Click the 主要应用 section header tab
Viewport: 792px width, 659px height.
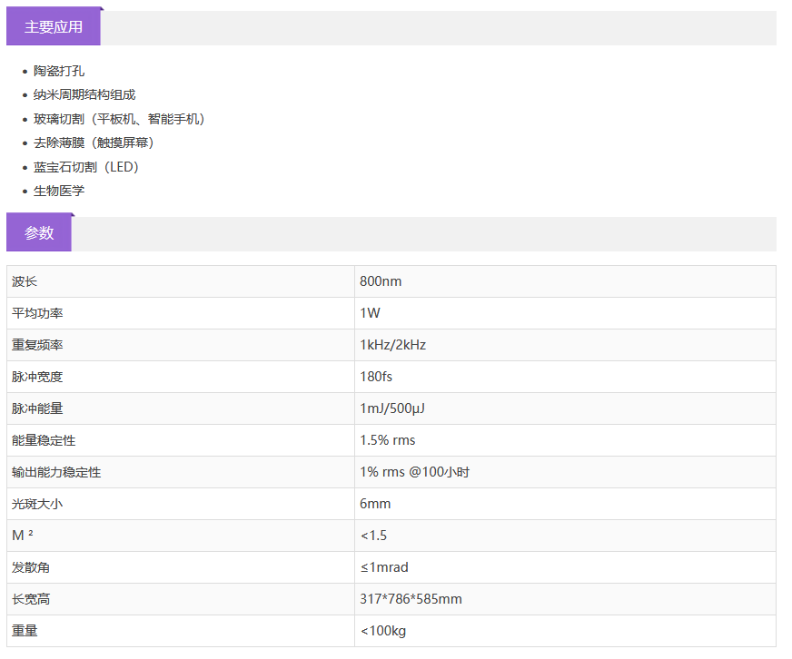pyautogui.click(x=53, y=27)
